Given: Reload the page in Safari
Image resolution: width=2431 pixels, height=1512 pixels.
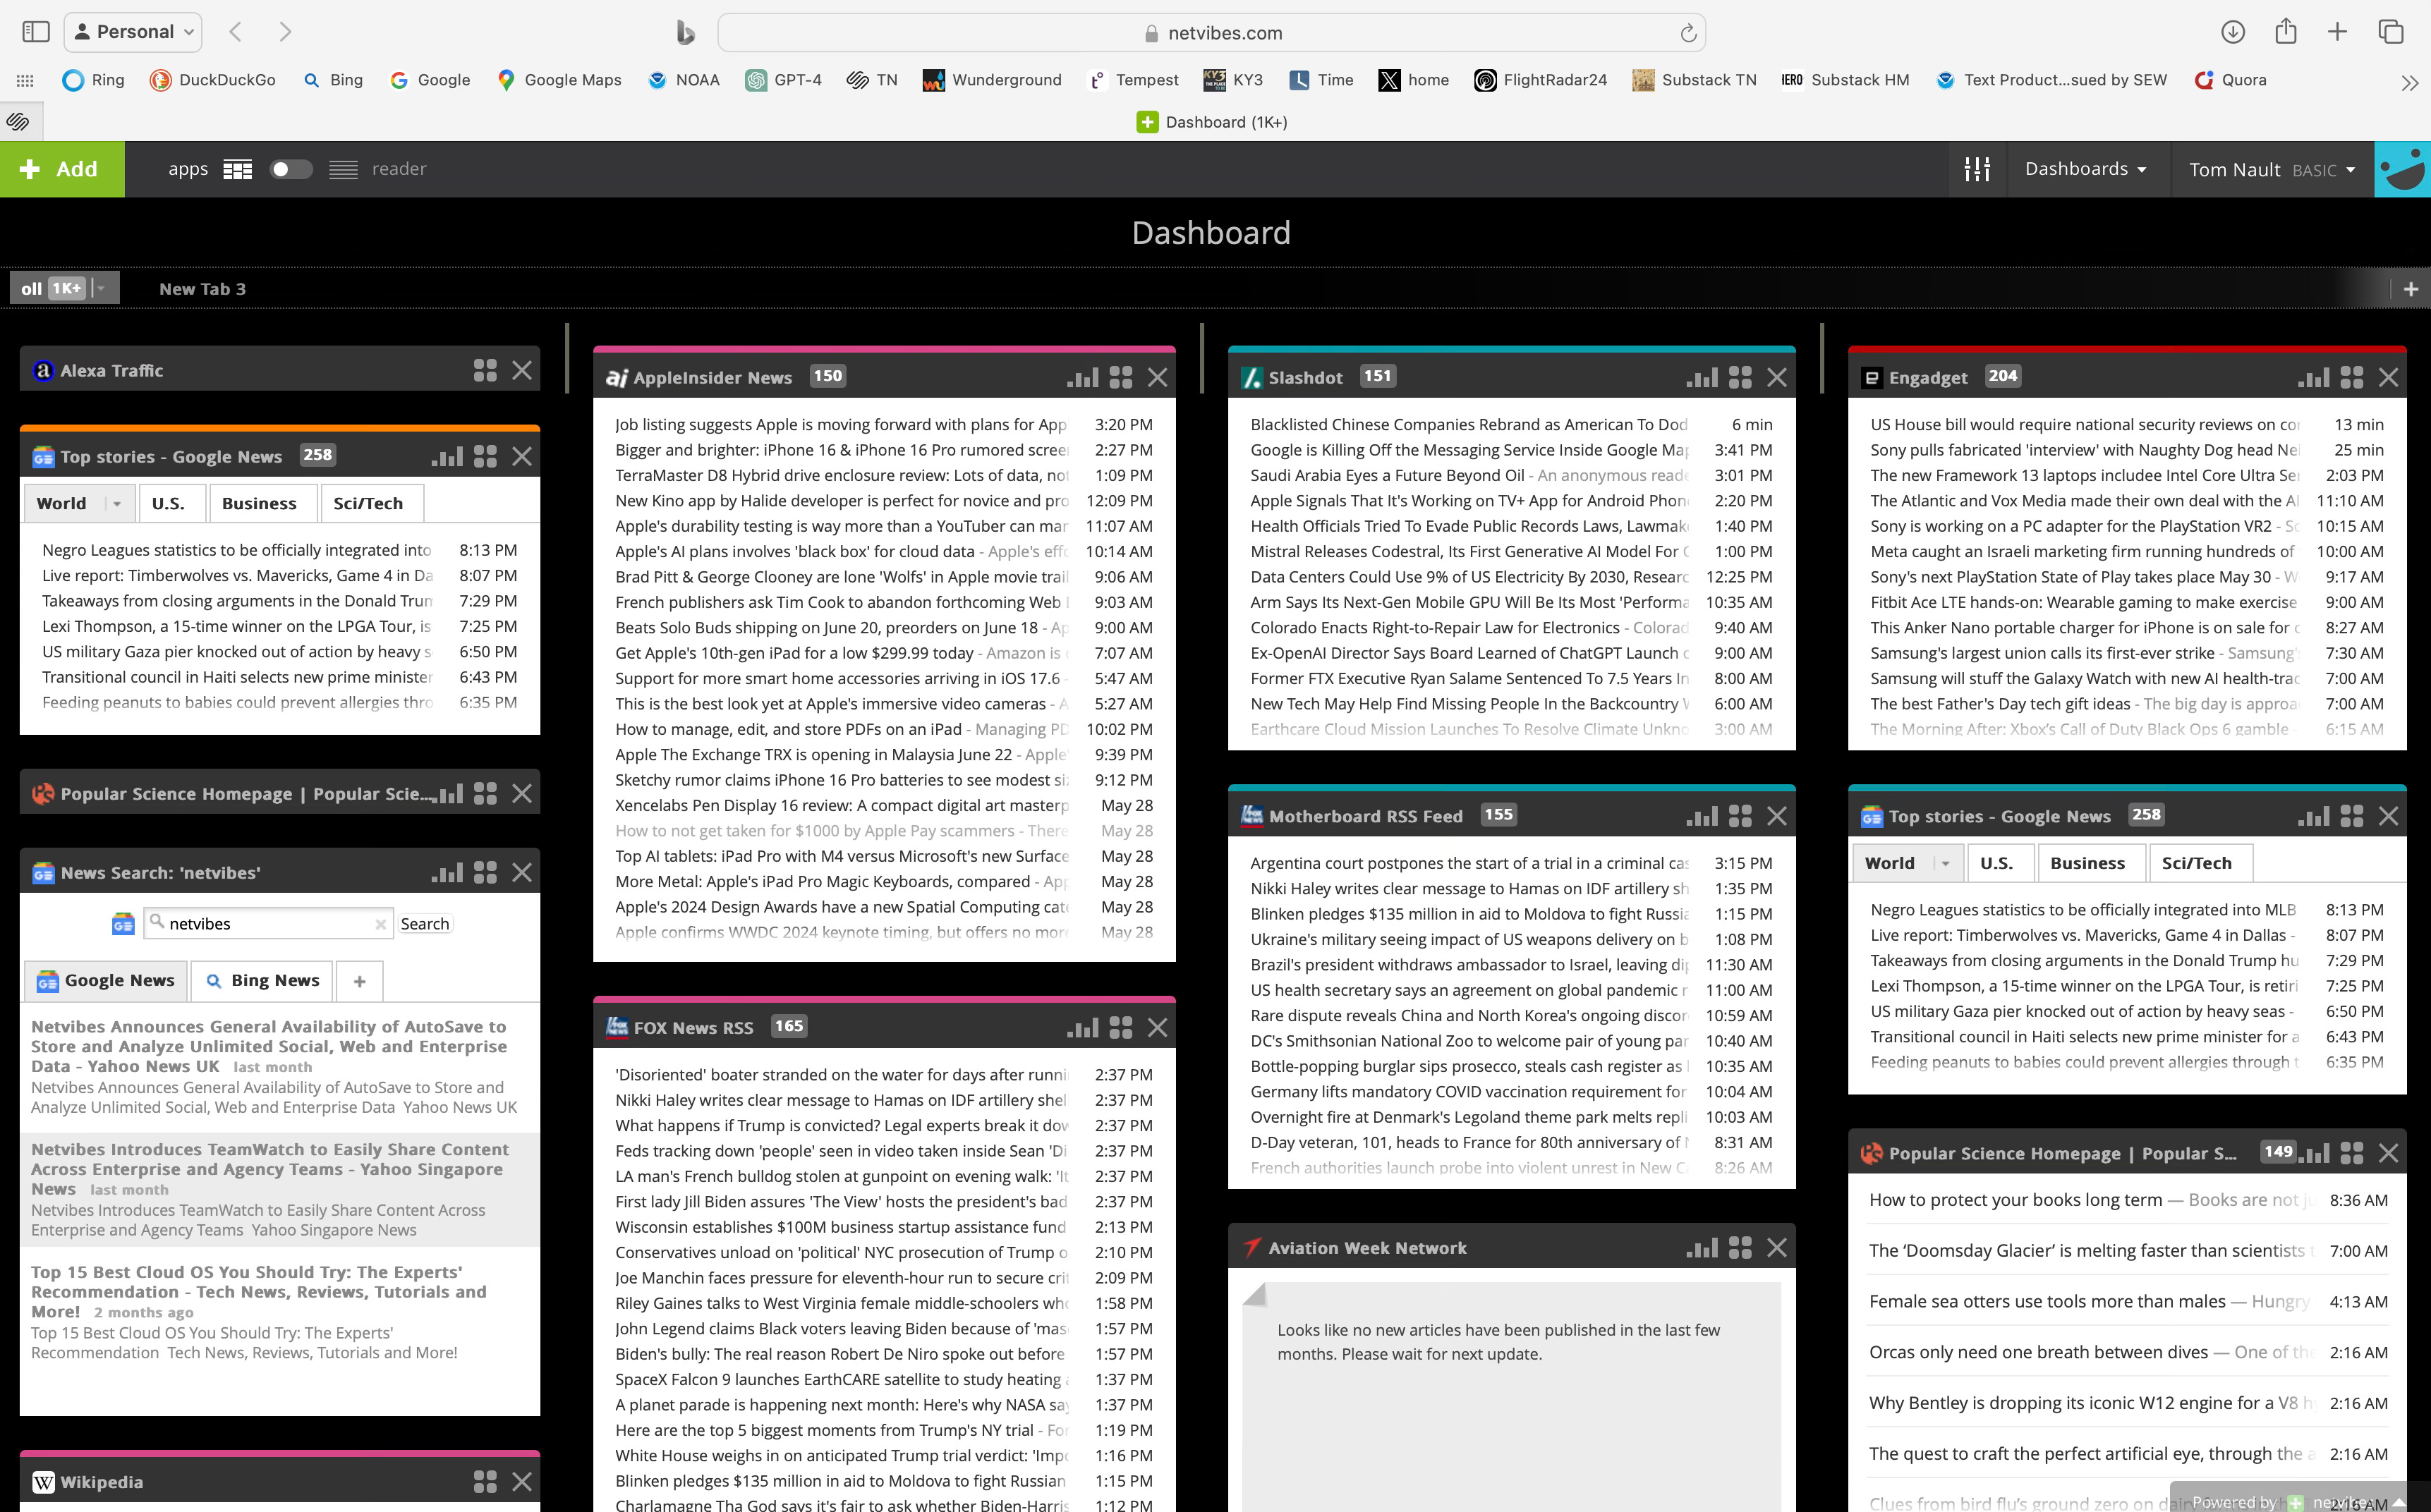Looking at the screenshot, I should [x=1688, y=33].
